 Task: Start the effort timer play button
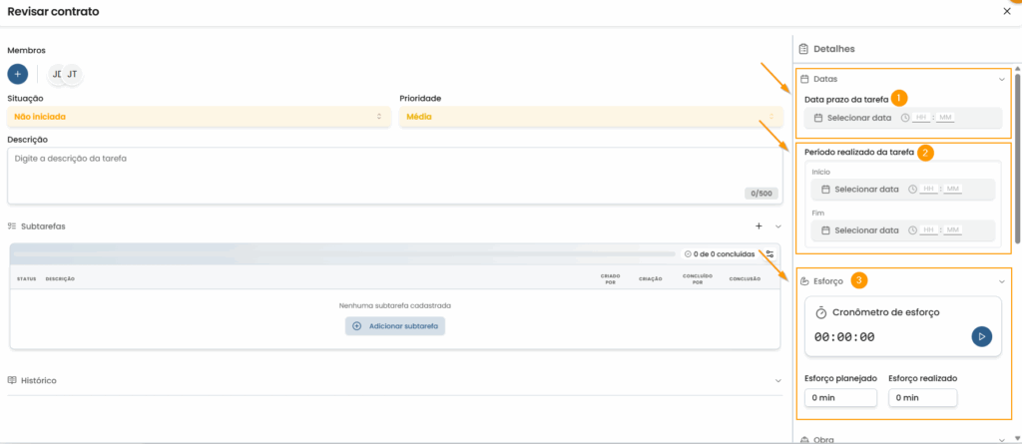click(982, 337)
